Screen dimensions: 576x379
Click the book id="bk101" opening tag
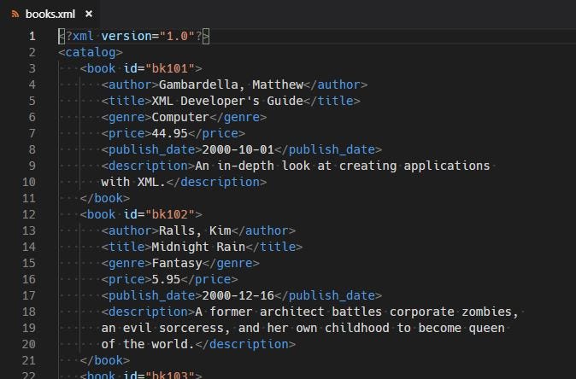141,68
